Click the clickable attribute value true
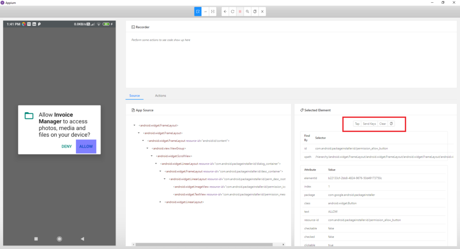Screen dimensions: 460x249 click(331, 245)
